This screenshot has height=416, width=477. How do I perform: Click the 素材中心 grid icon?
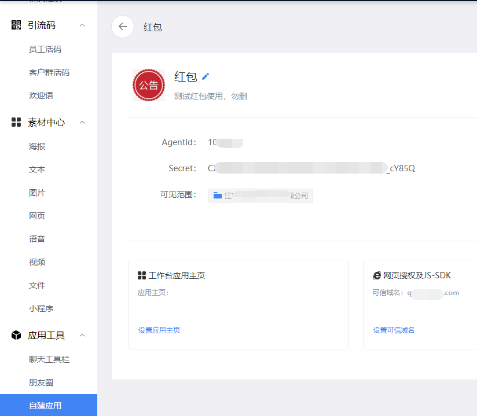16,122
